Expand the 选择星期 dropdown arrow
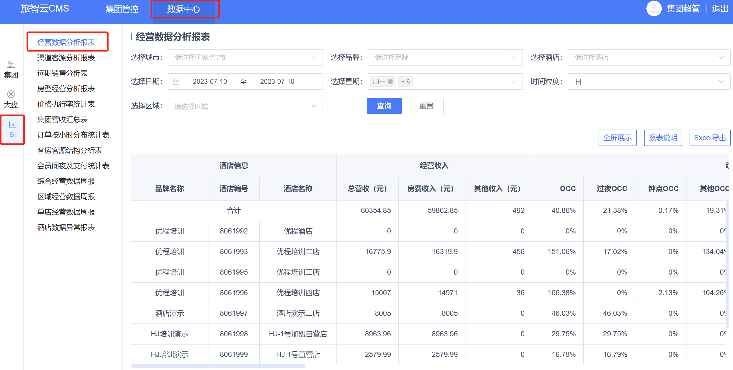Screen dimensions: 733x370 pyautogui.click(x=514, y=82)
